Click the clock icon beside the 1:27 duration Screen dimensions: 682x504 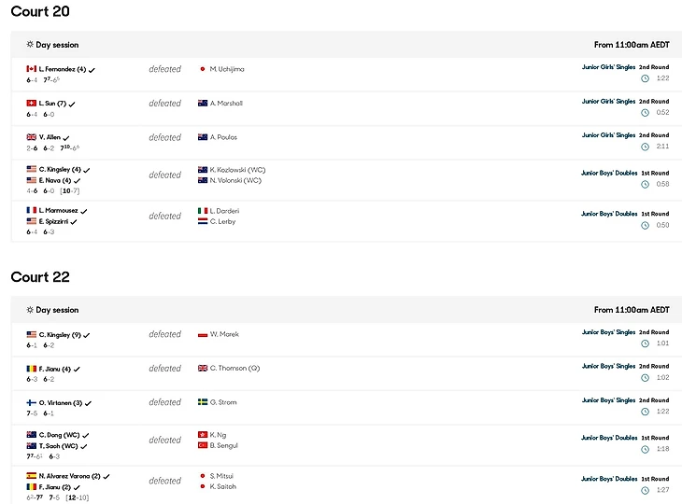coord(645,490)
